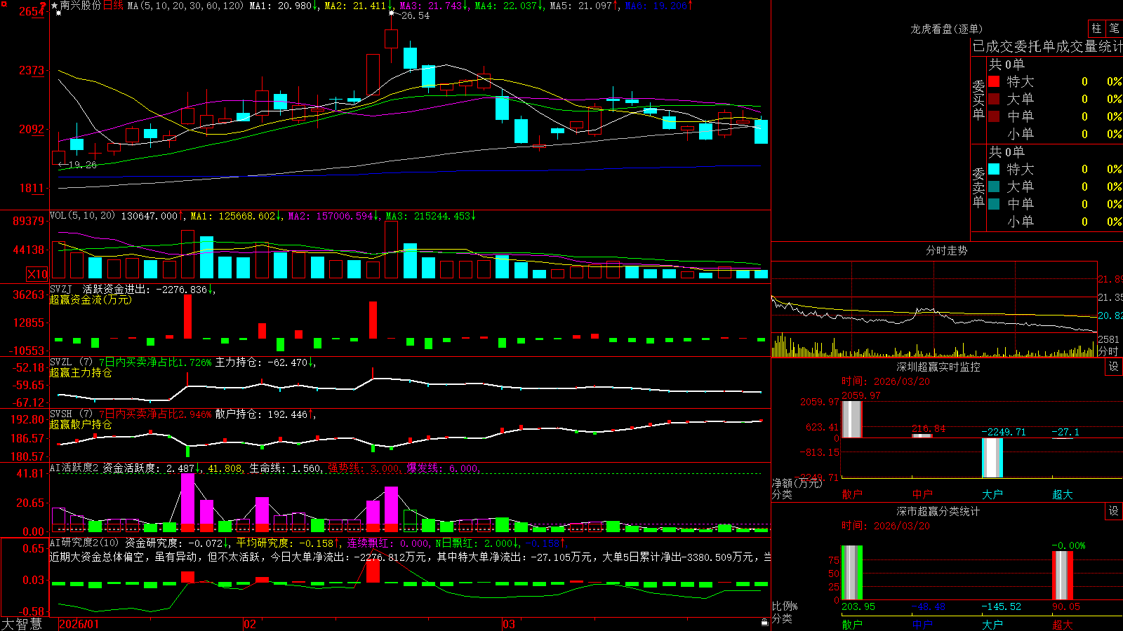
Task: Switch to the 笔 tick view tab
Action: [x=1114, y=28]
